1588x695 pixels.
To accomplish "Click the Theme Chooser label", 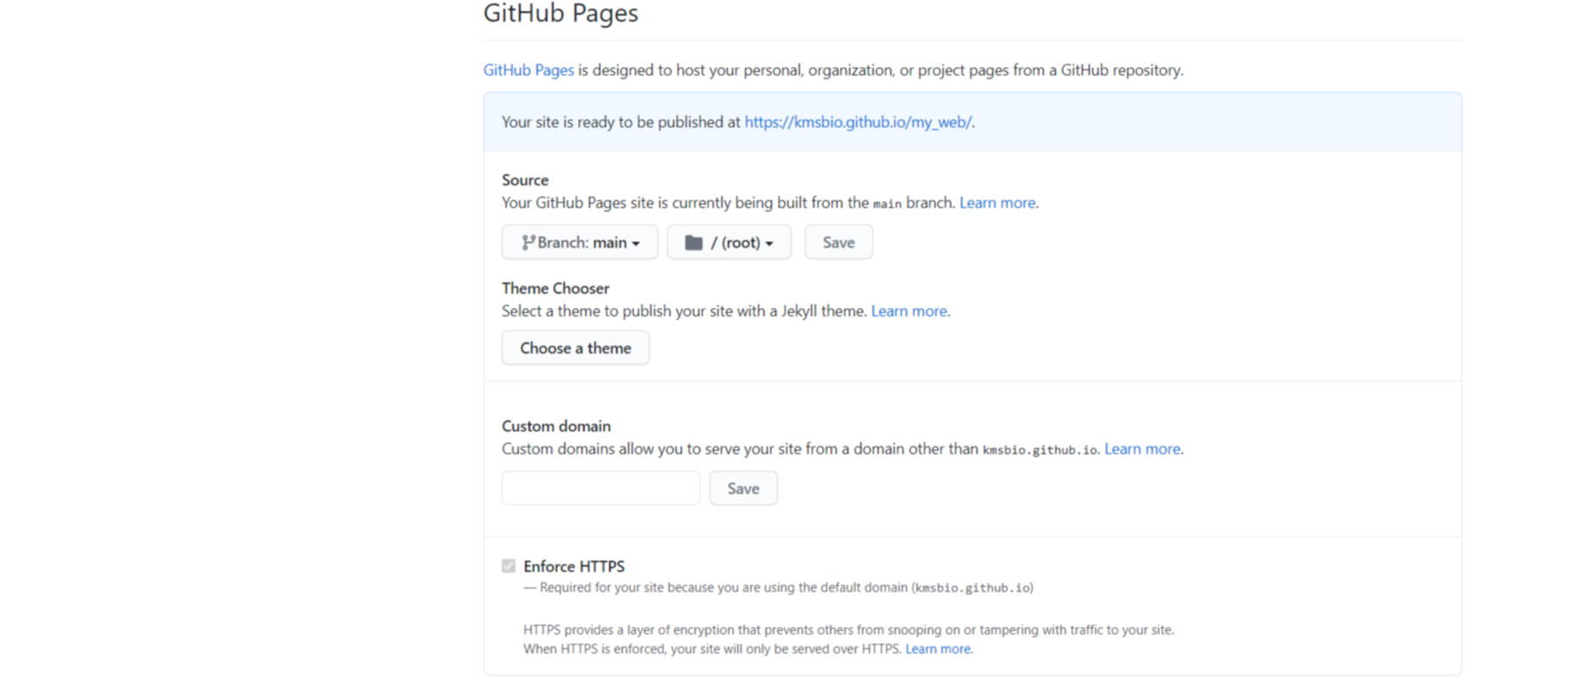I will 555,289.
